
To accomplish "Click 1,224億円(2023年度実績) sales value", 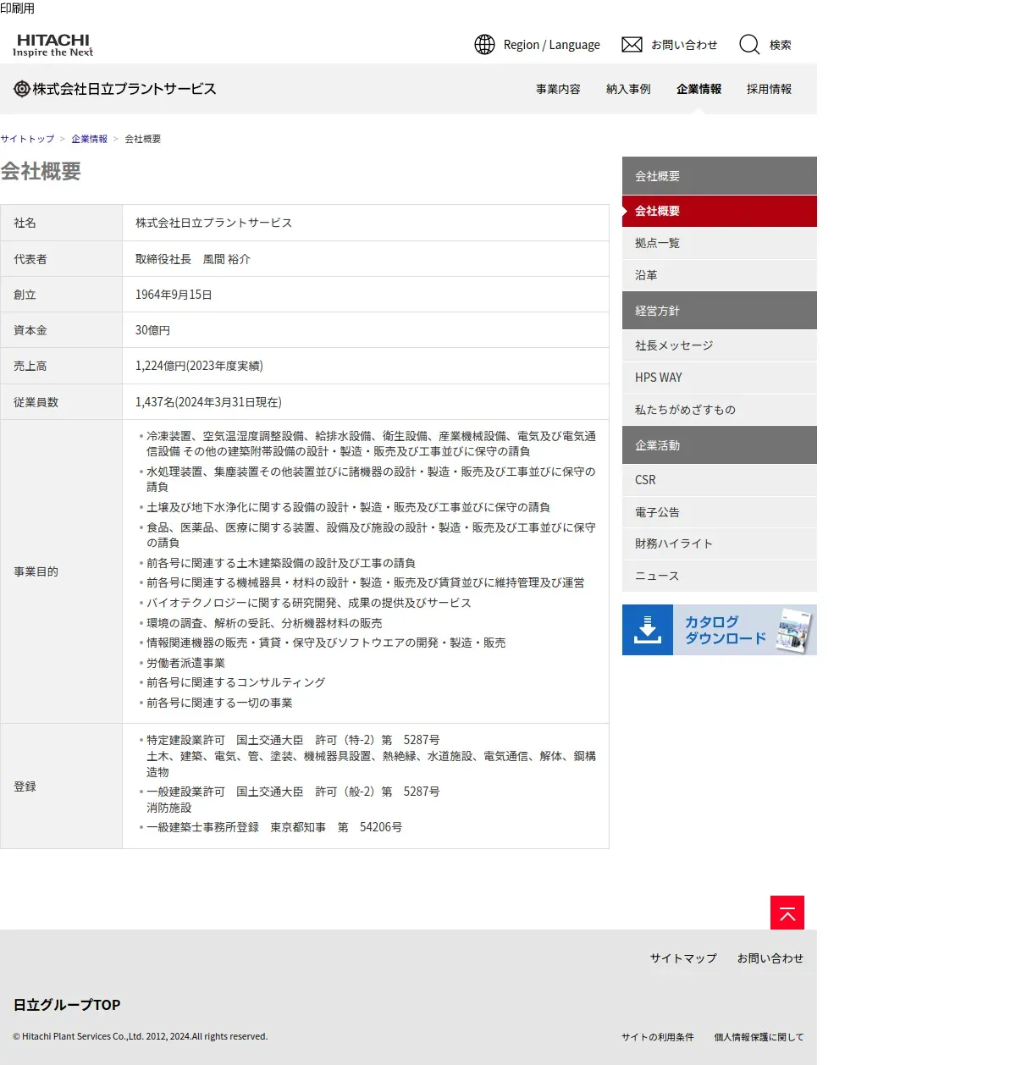I will tap(199, 366).
